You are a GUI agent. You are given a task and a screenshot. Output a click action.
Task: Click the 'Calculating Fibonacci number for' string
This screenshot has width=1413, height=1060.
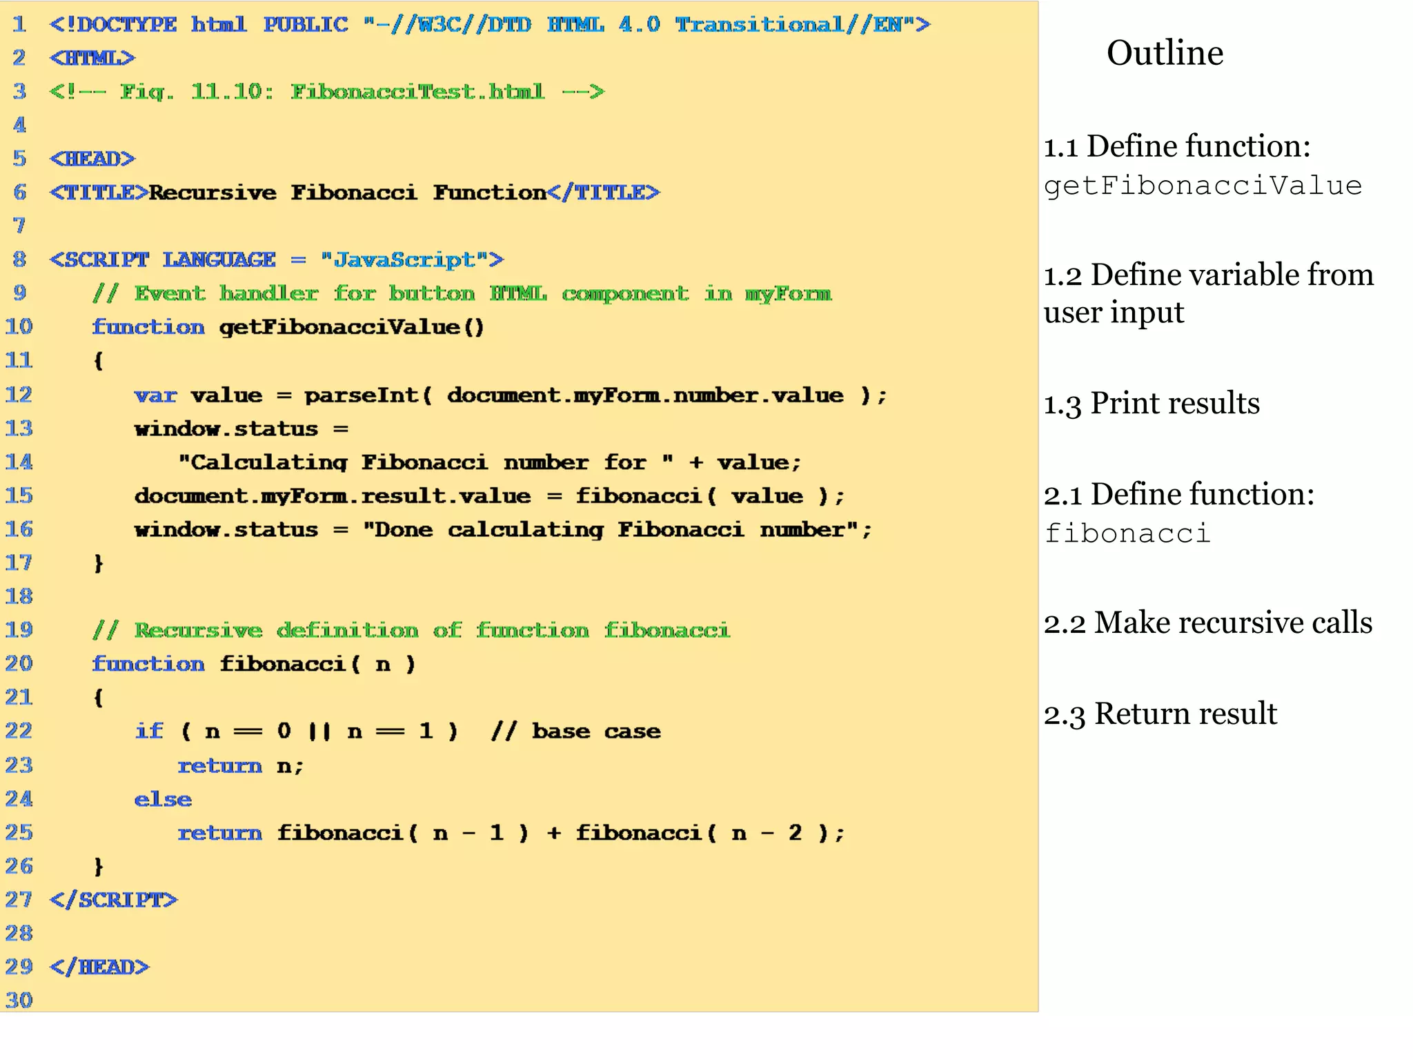point(426,462)
